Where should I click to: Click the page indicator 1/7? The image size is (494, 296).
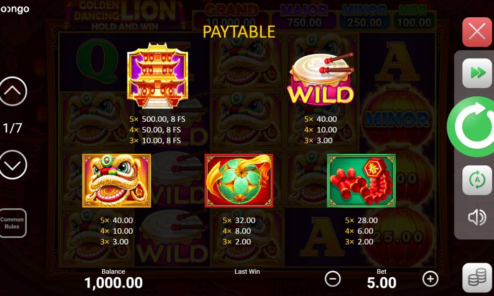[12, 128]
